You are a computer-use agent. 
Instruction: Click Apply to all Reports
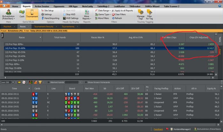point(122,10)
